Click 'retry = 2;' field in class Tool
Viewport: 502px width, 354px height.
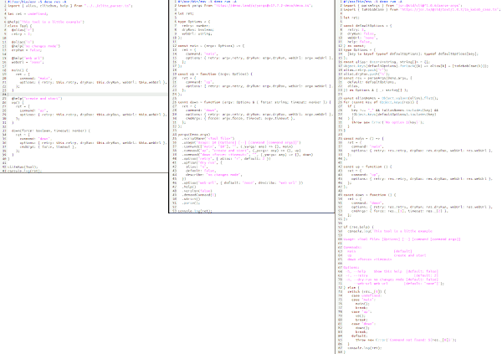(x=22, y=34)
